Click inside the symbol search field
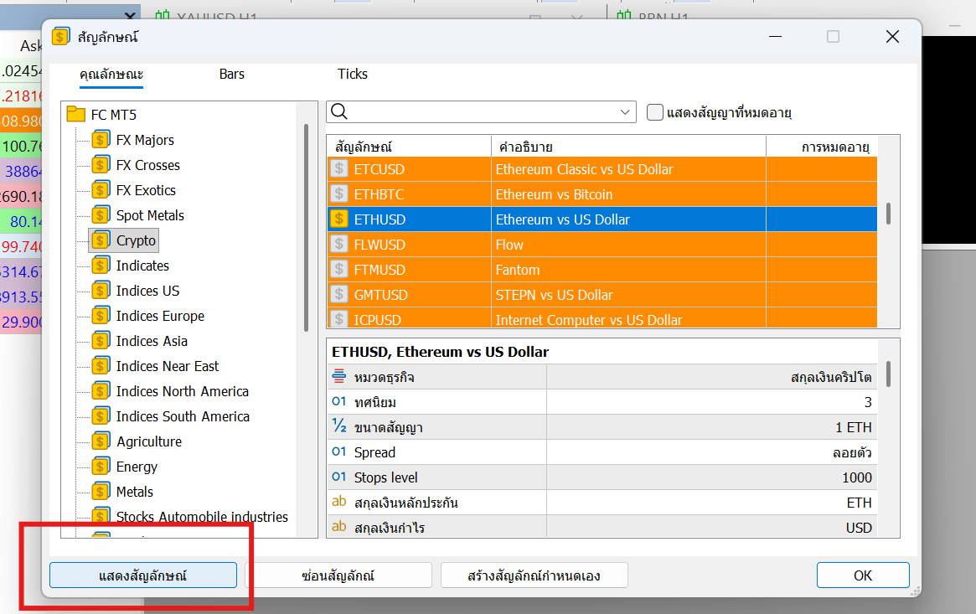 click(482, 112)
